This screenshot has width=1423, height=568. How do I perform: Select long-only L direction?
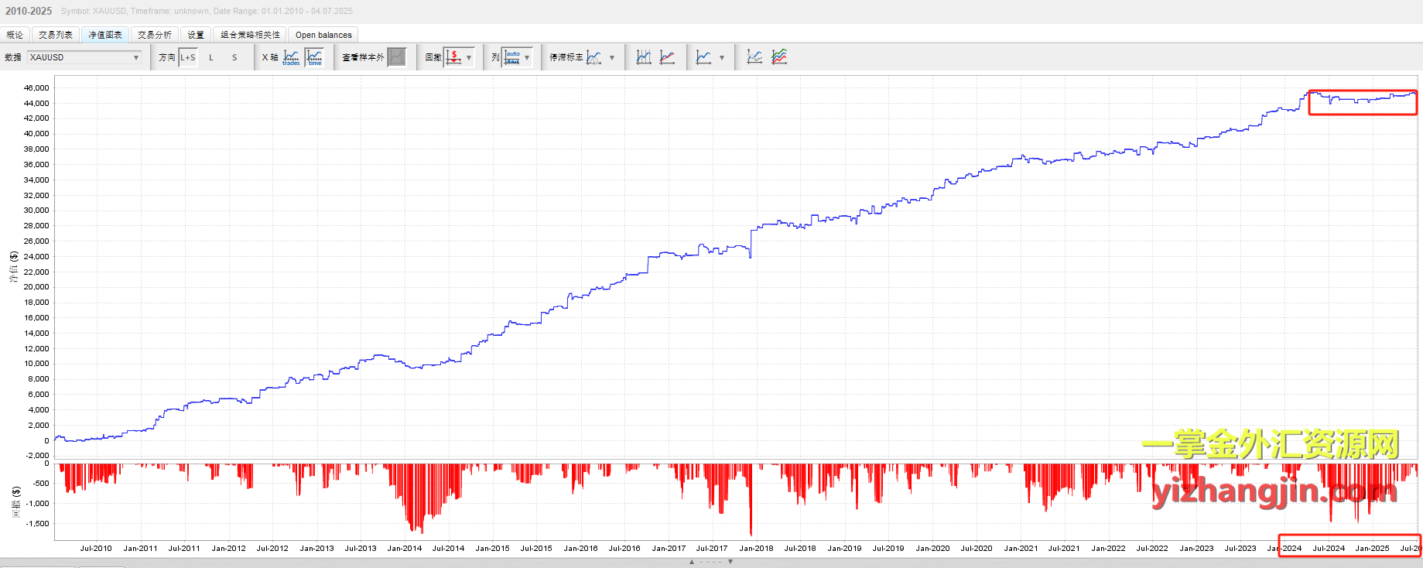[x=211, y=57]
